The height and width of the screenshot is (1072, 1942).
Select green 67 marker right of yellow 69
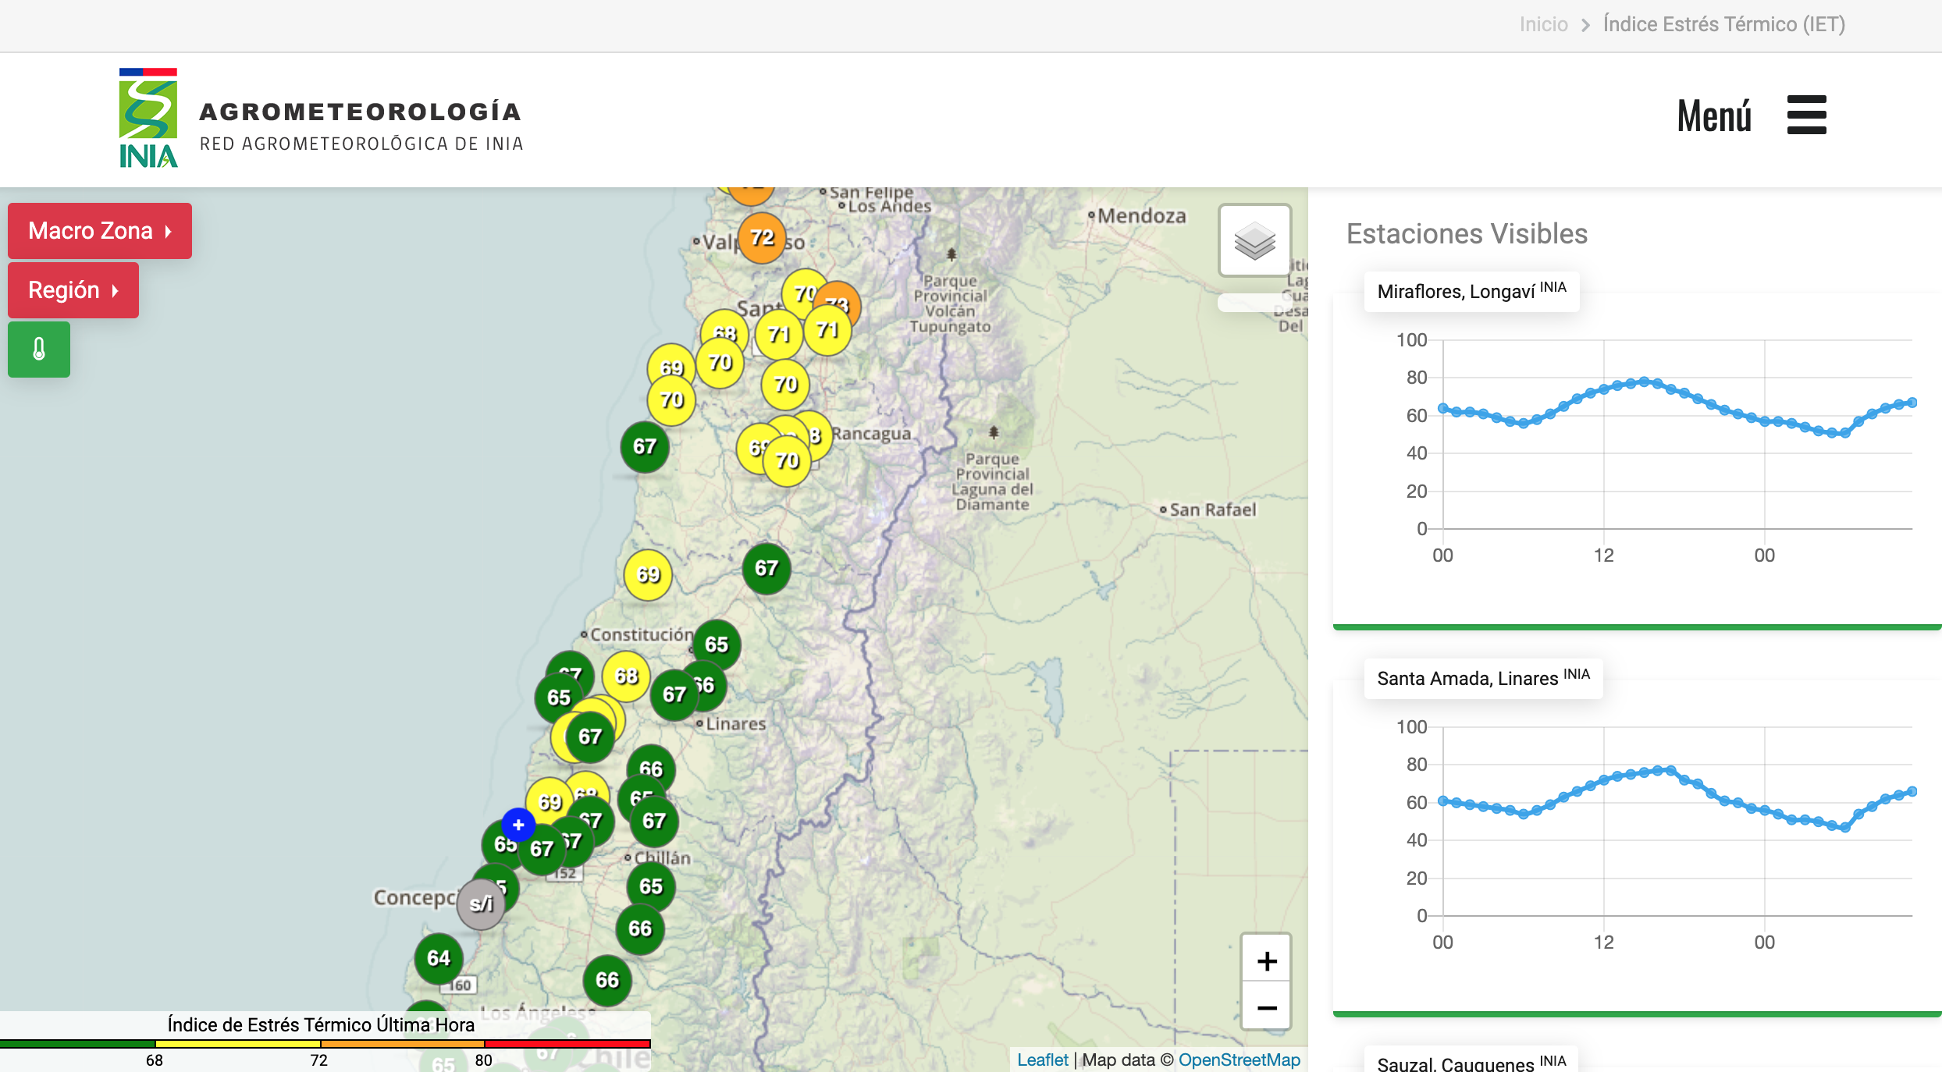766,568
